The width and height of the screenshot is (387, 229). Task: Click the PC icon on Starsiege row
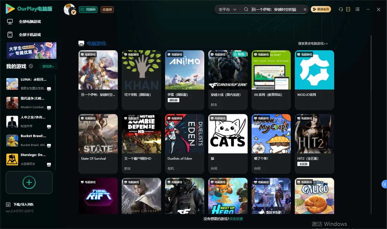[49, 165]
